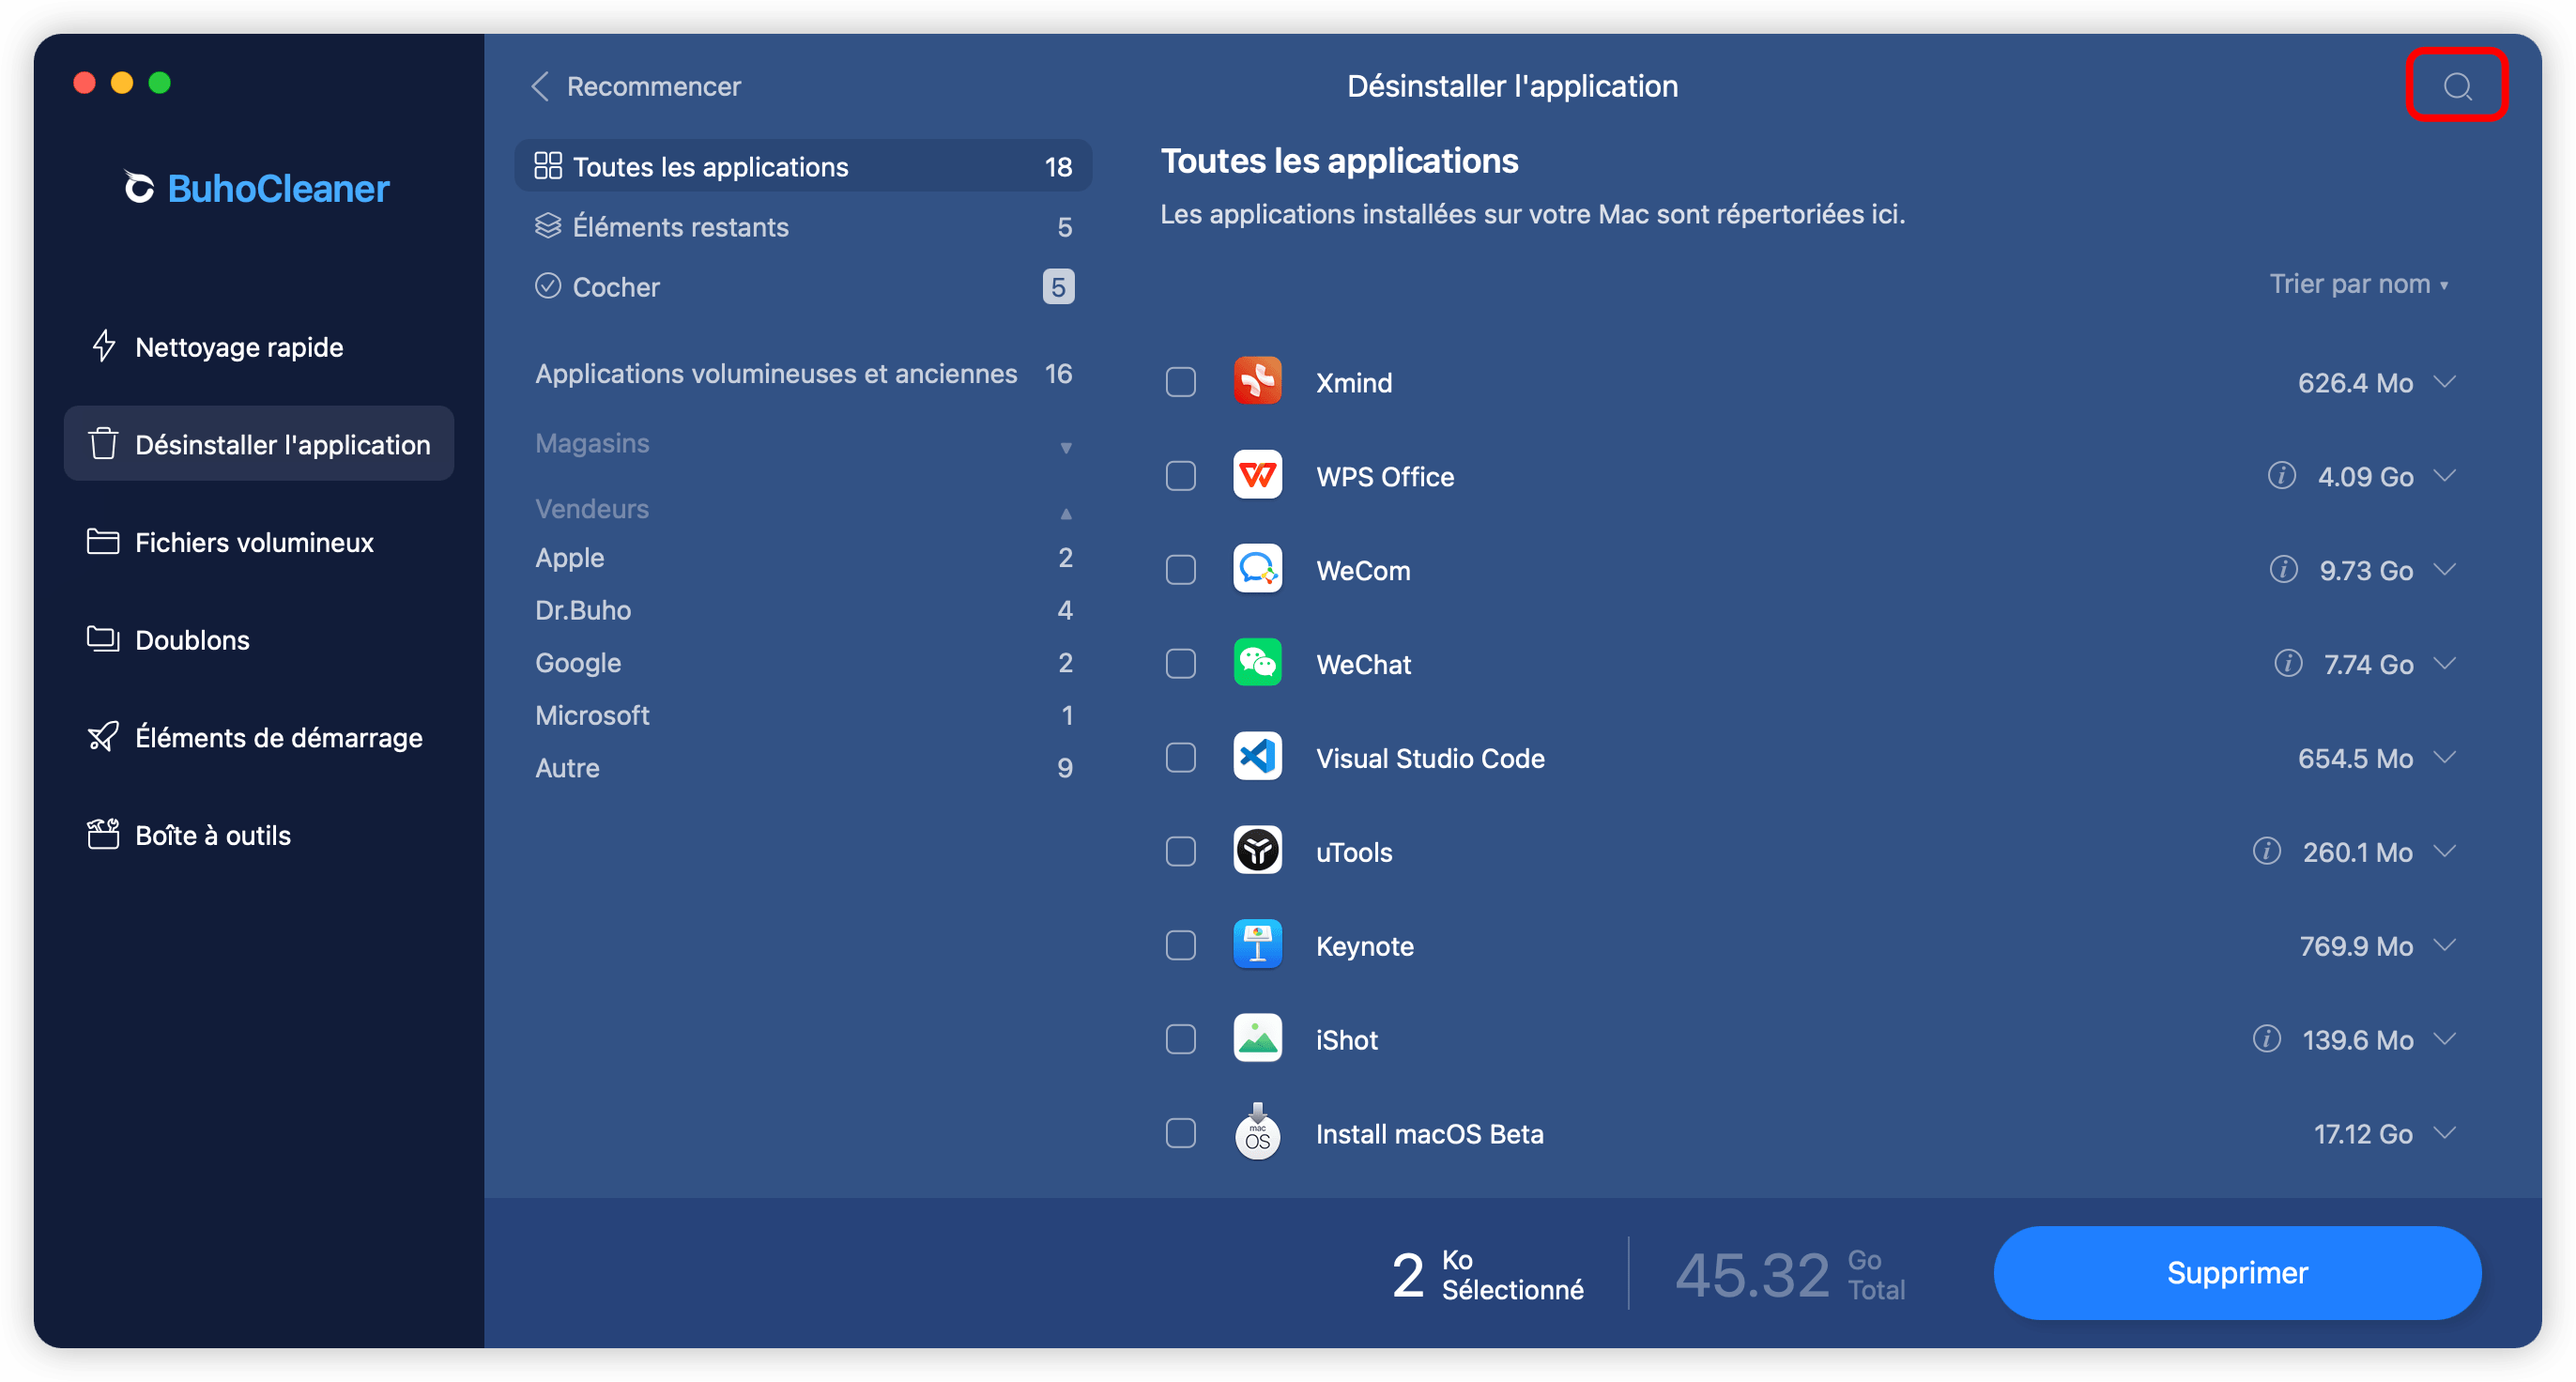Open Boîte à outils section
Image resolution: width=2576 pixels, height=1382 pixels.
(258, 835)
